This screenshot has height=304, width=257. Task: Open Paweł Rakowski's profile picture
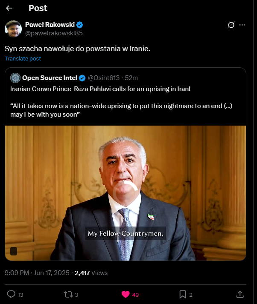pos(13,29)
